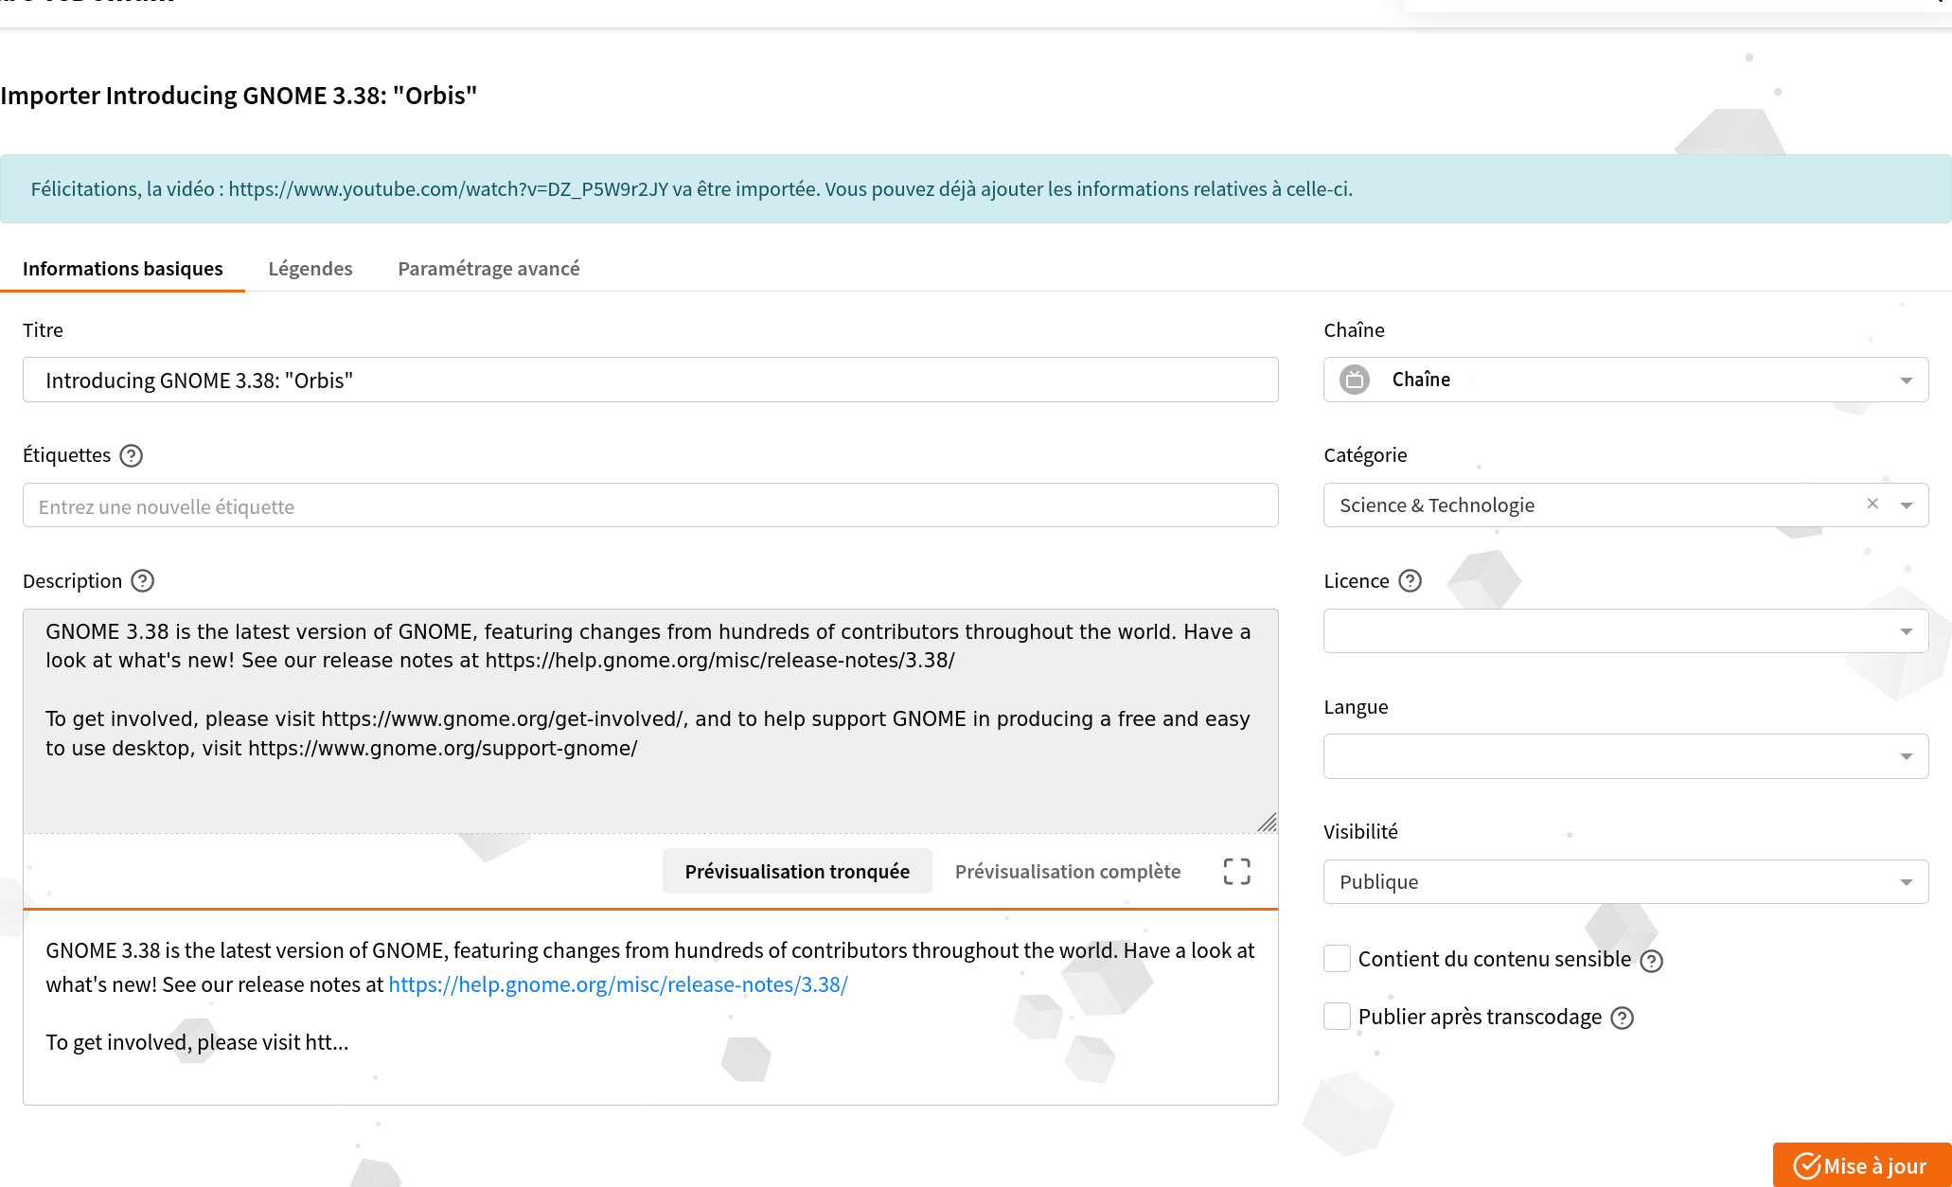Click help icon next to Contient du contenu sensible
The width and height of the screenshot is (1952, 1187).
point(1651,961)
